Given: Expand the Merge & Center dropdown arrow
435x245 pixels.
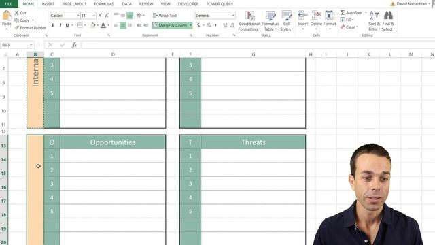Looking at the screenshot, I should coord(190,25).
